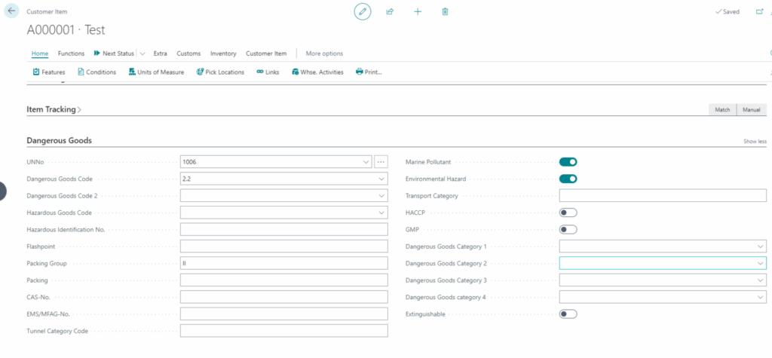The height and width of the screenshot is (358, 772).
Task: Click the Print... action
Action: pyautogui.click(x=369, y=72)
